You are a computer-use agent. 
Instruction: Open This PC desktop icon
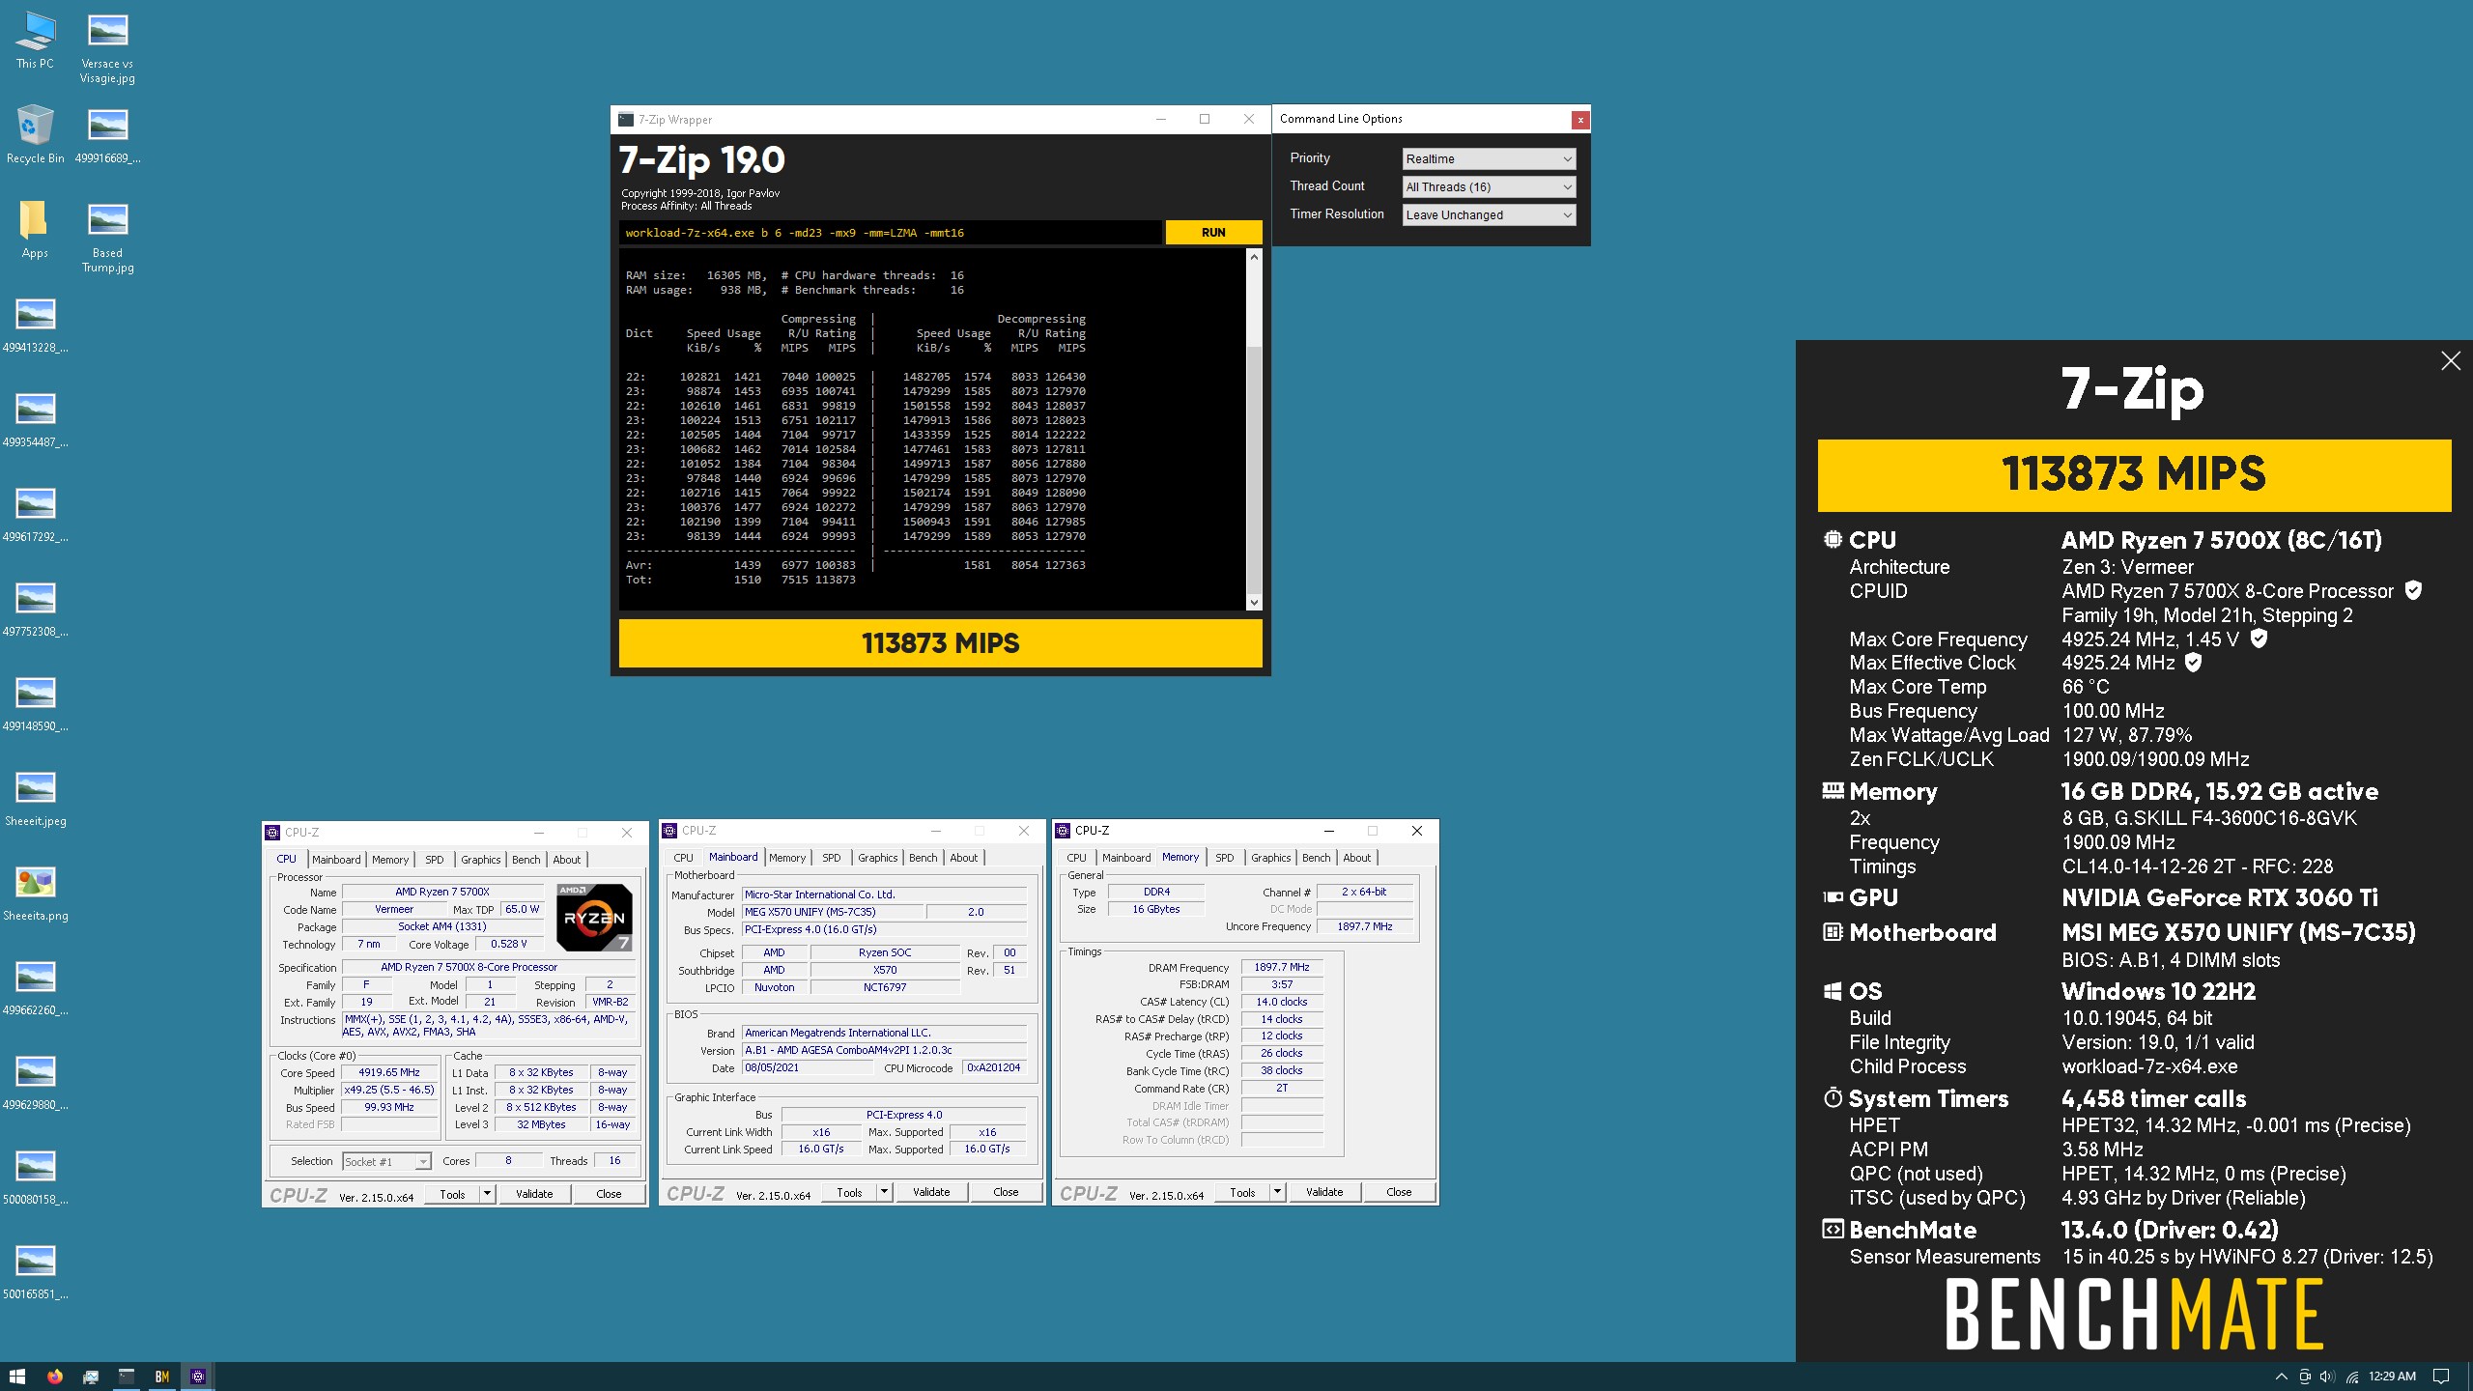(35, 40)
